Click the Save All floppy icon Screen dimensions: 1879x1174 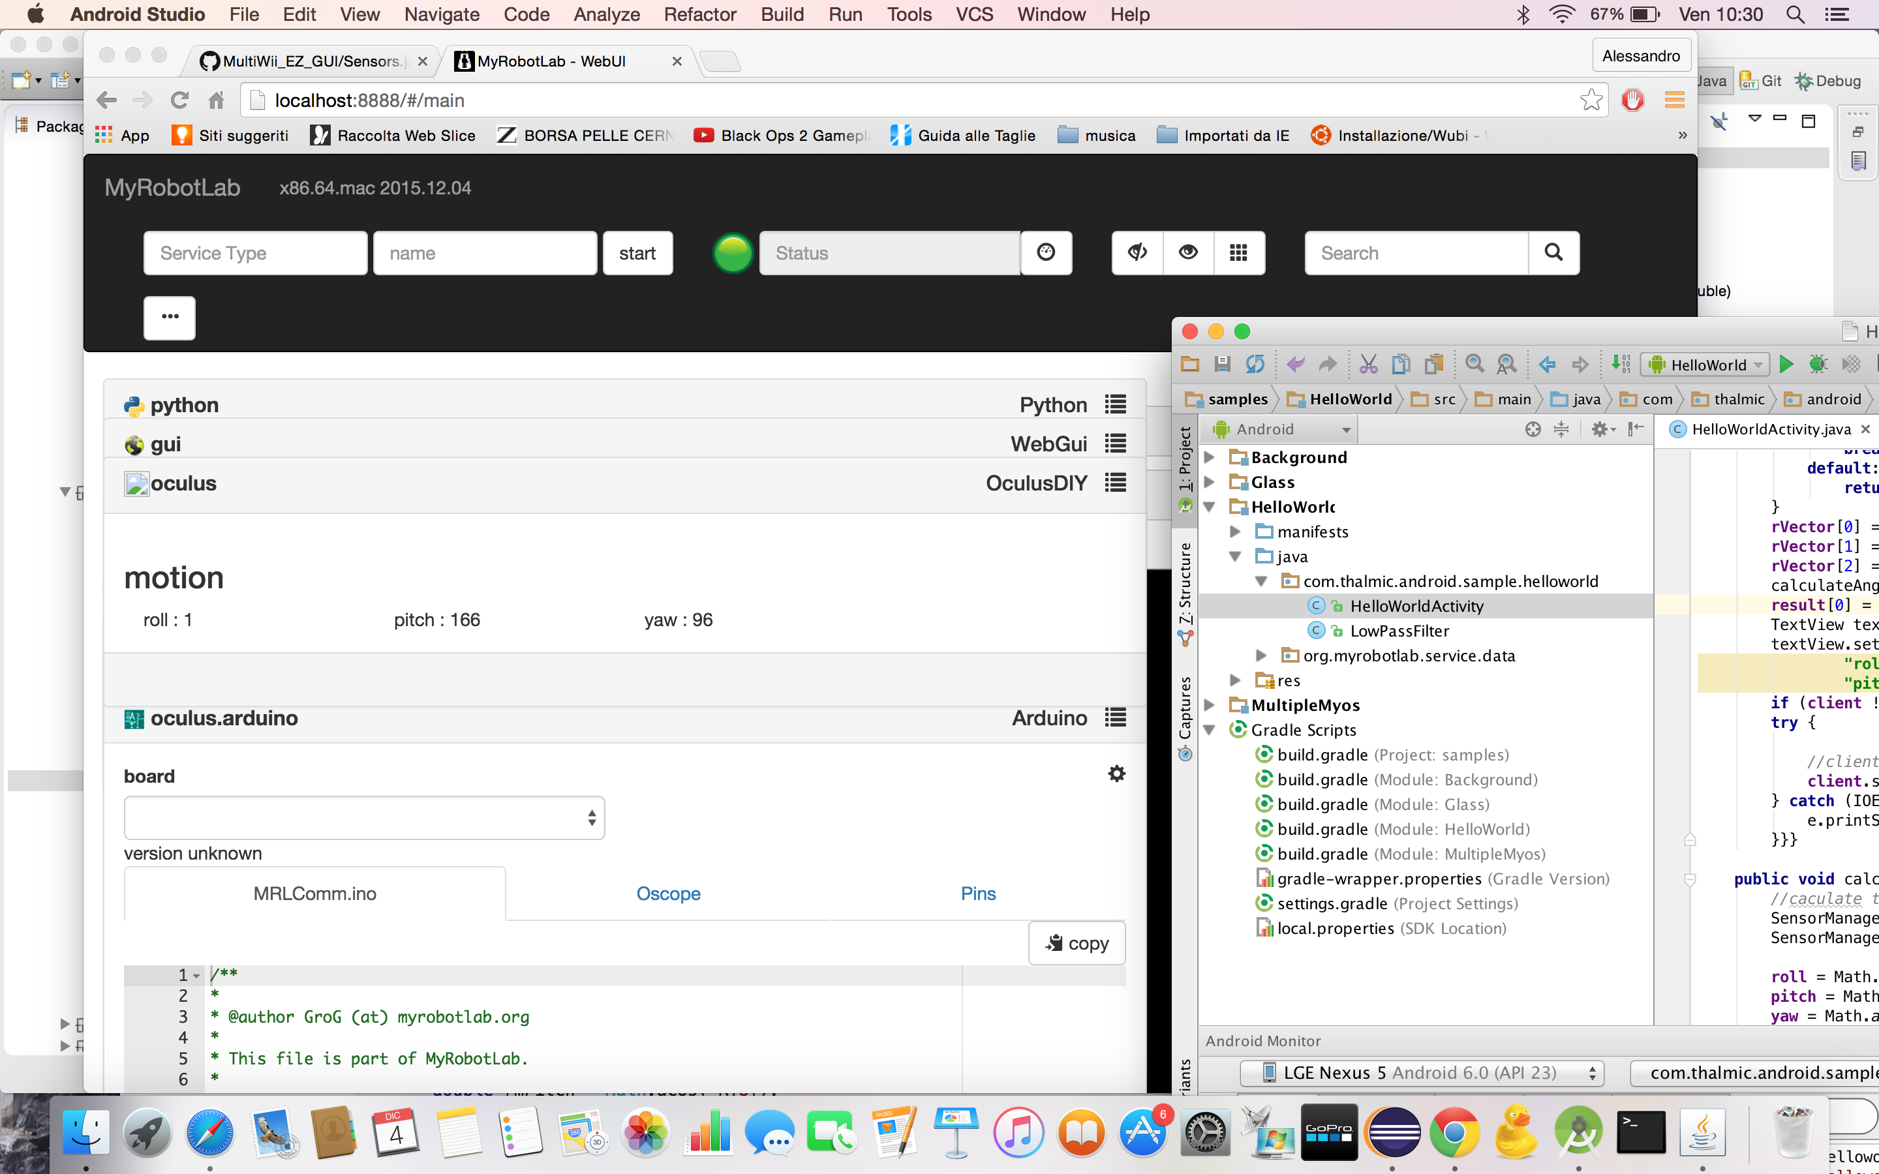[1222, 364]
